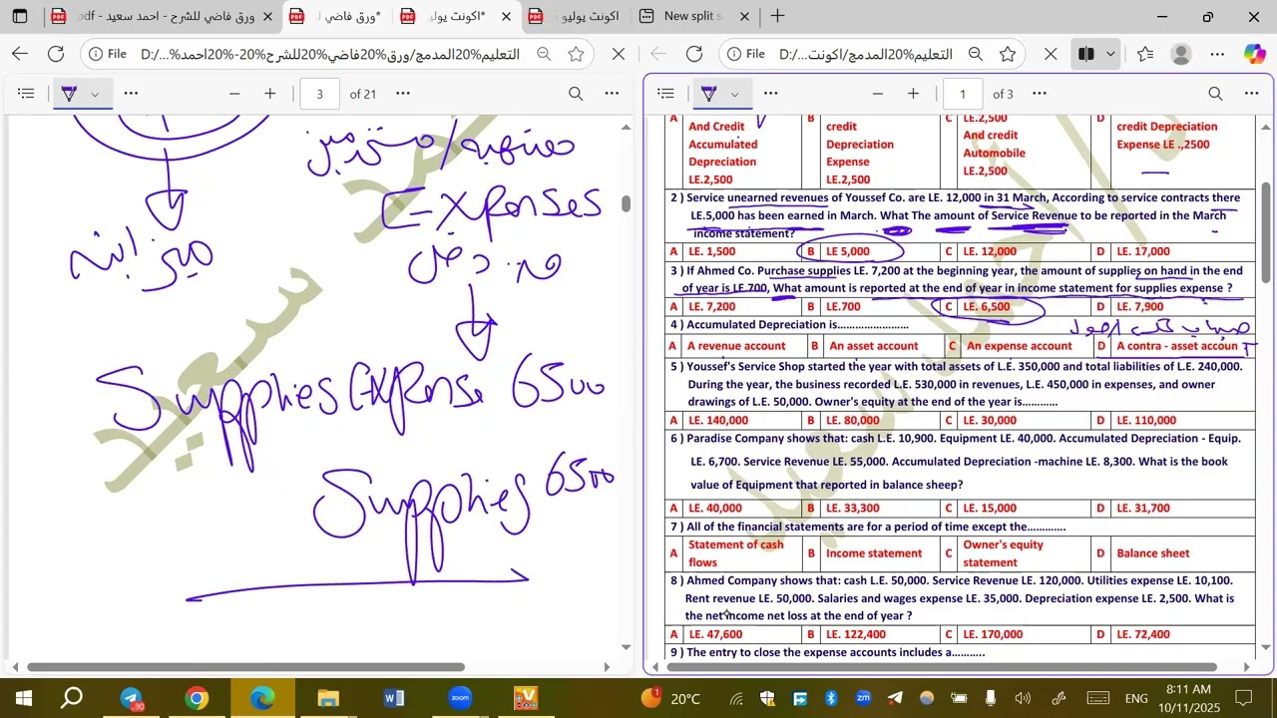Click 'A contra - asset account' answer
The height and width of the screenshot is (718, 1277).
[x=1176, y=346]
